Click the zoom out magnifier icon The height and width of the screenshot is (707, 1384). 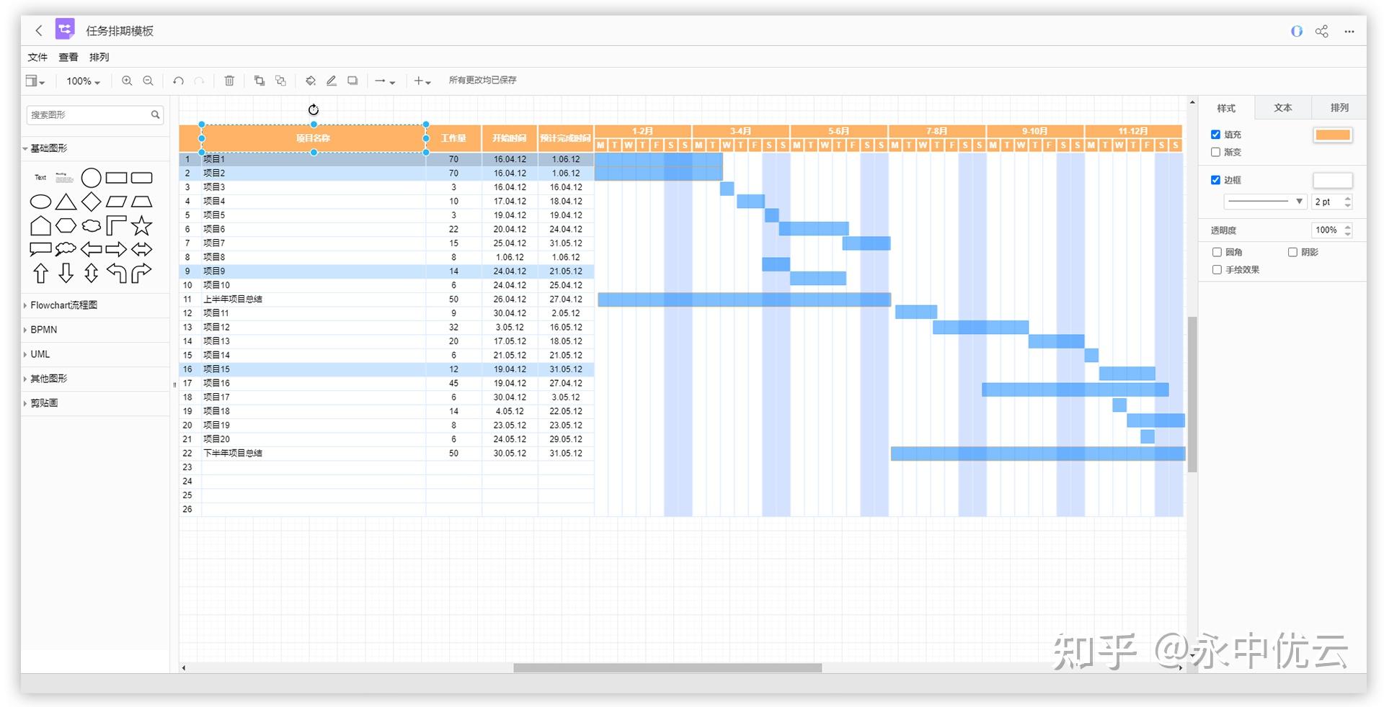pyautogui.click(x=148, y=81)
